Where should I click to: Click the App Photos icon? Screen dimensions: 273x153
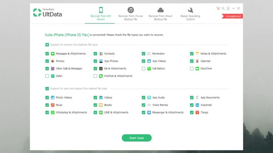pos(101,61)
